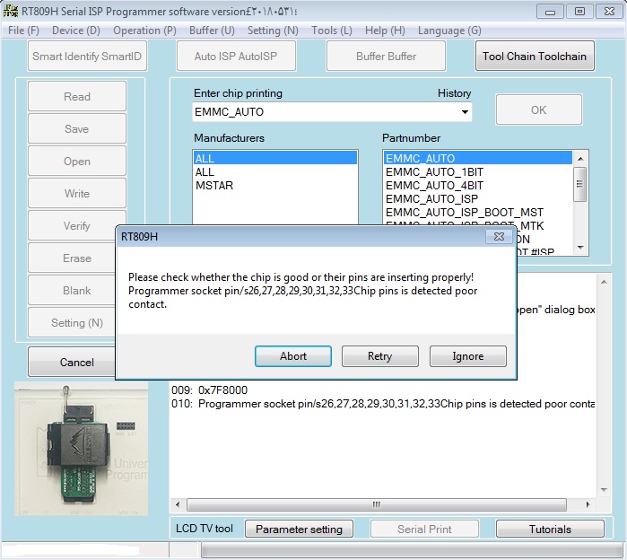
Task: Select MSTAR in Manufacturers list
Action: pos(275,186)
